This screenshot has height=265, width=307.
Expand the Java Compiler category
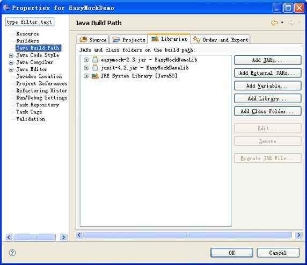click(x=11, y=62)
